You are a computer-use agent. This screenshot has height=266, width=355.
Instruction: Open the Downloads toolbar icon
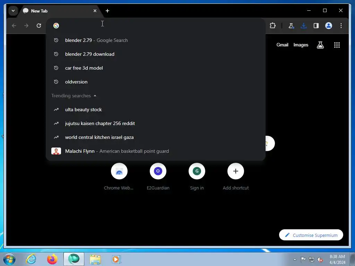(x=304, y=26)
